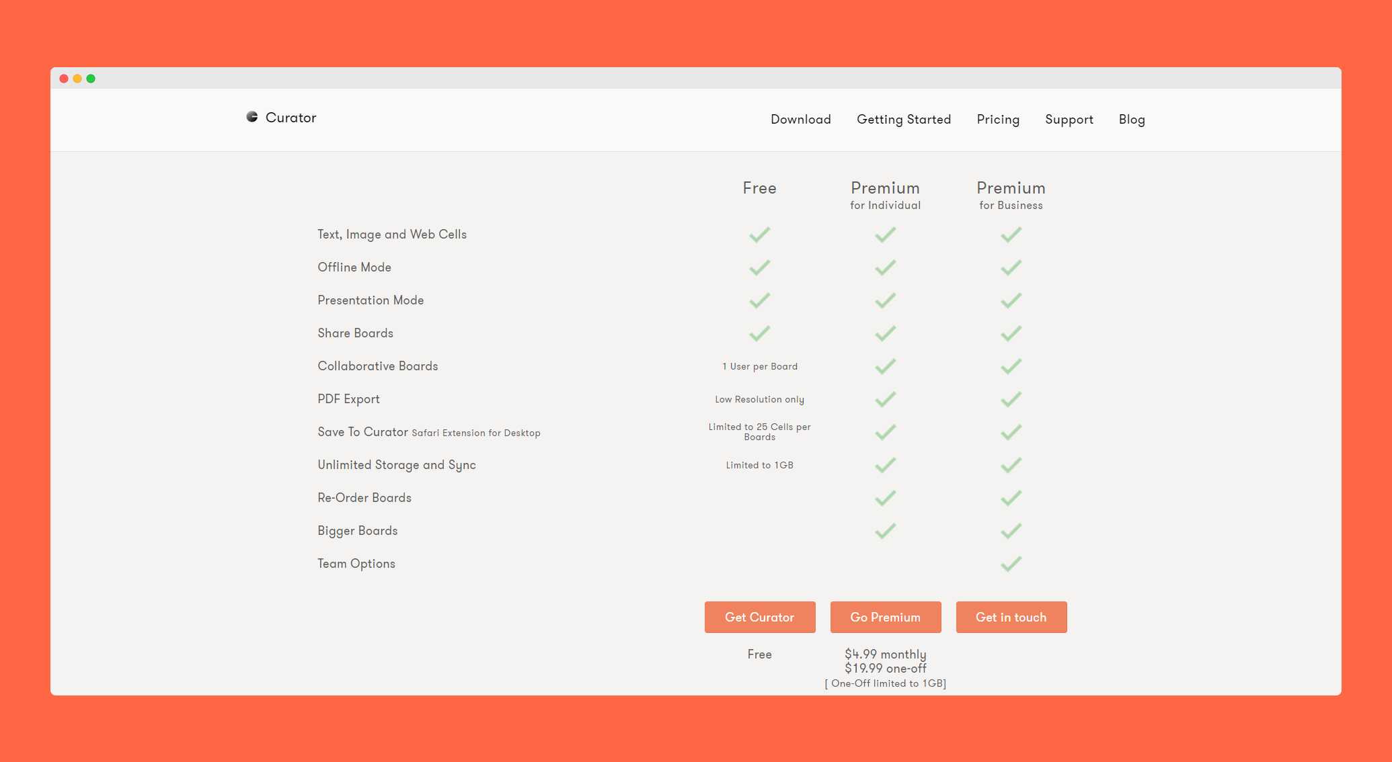
Task: Click Premium Individual checkmark for Unlimited Storage and Sync
Action: pos(886,465)
